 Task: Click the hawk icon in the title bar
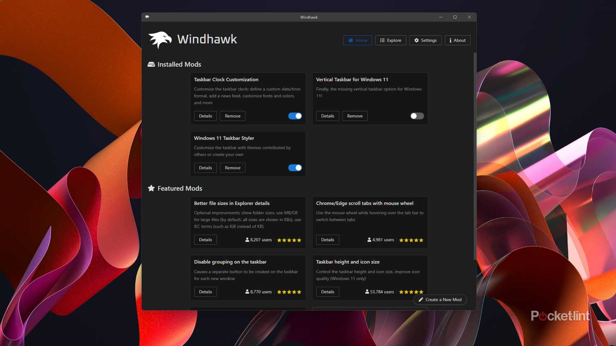point(147,17)
